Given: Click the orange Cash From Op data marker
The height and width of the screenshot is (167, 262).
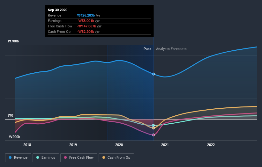Looking at the screenshot, I should (153, 128).
